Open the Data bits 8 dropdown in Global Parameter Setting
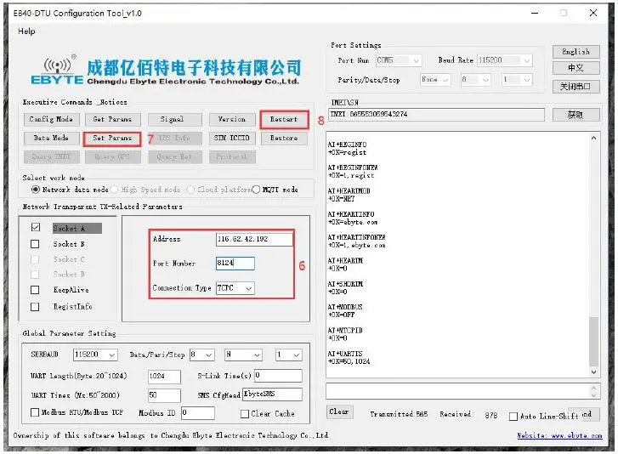Viewport: 618px width, 454px height. (202, 355)
